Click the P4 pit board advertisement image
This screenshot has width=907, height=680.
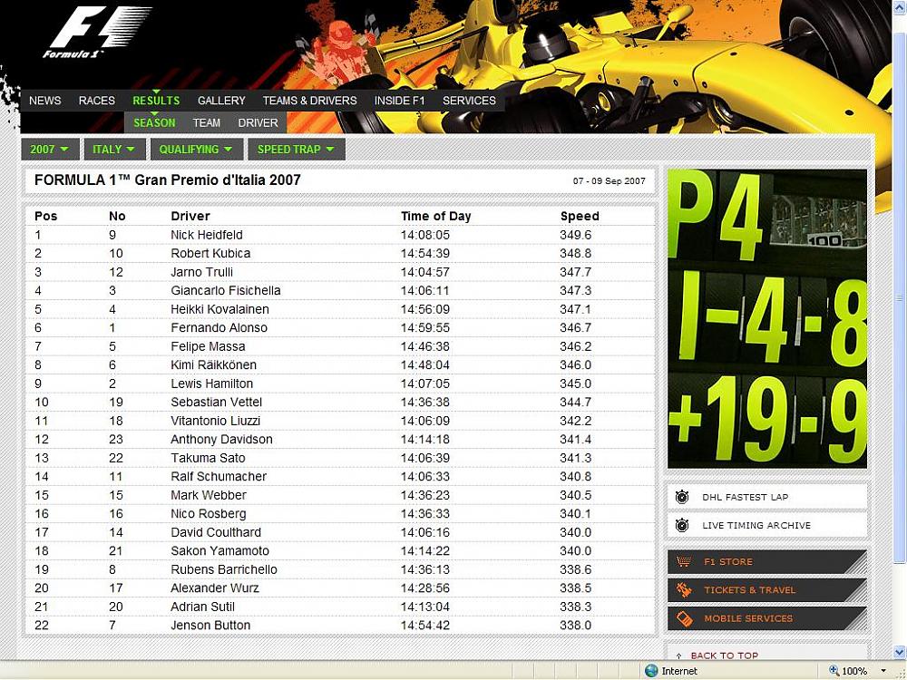(767, 318)
